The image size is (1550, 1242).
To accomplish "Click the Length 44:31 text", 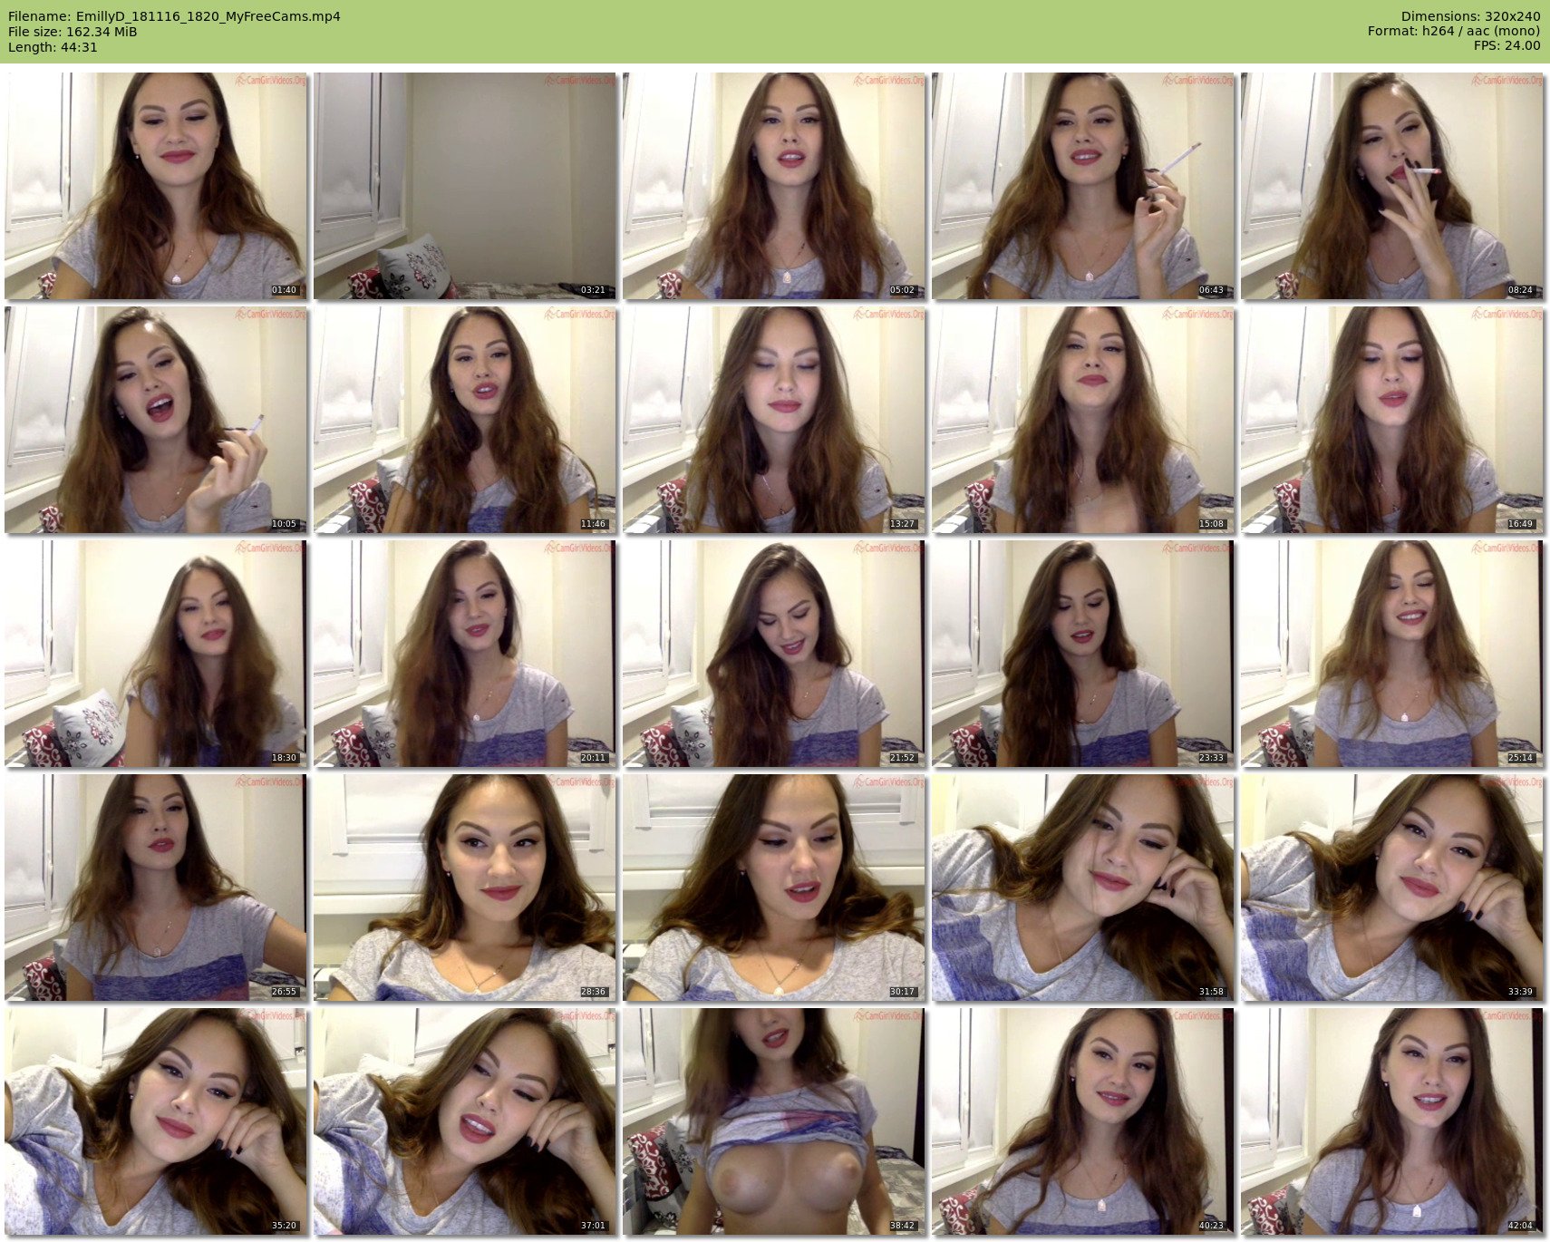I will [53, 47].
